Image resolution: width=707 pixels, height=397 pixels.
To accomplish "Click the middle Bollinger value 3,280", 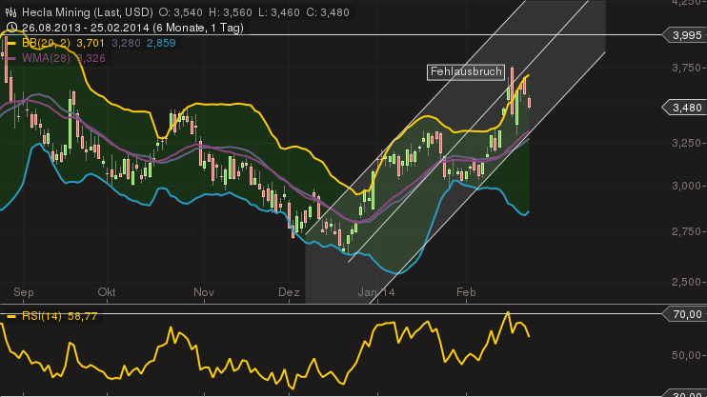I will pos(126,43).
